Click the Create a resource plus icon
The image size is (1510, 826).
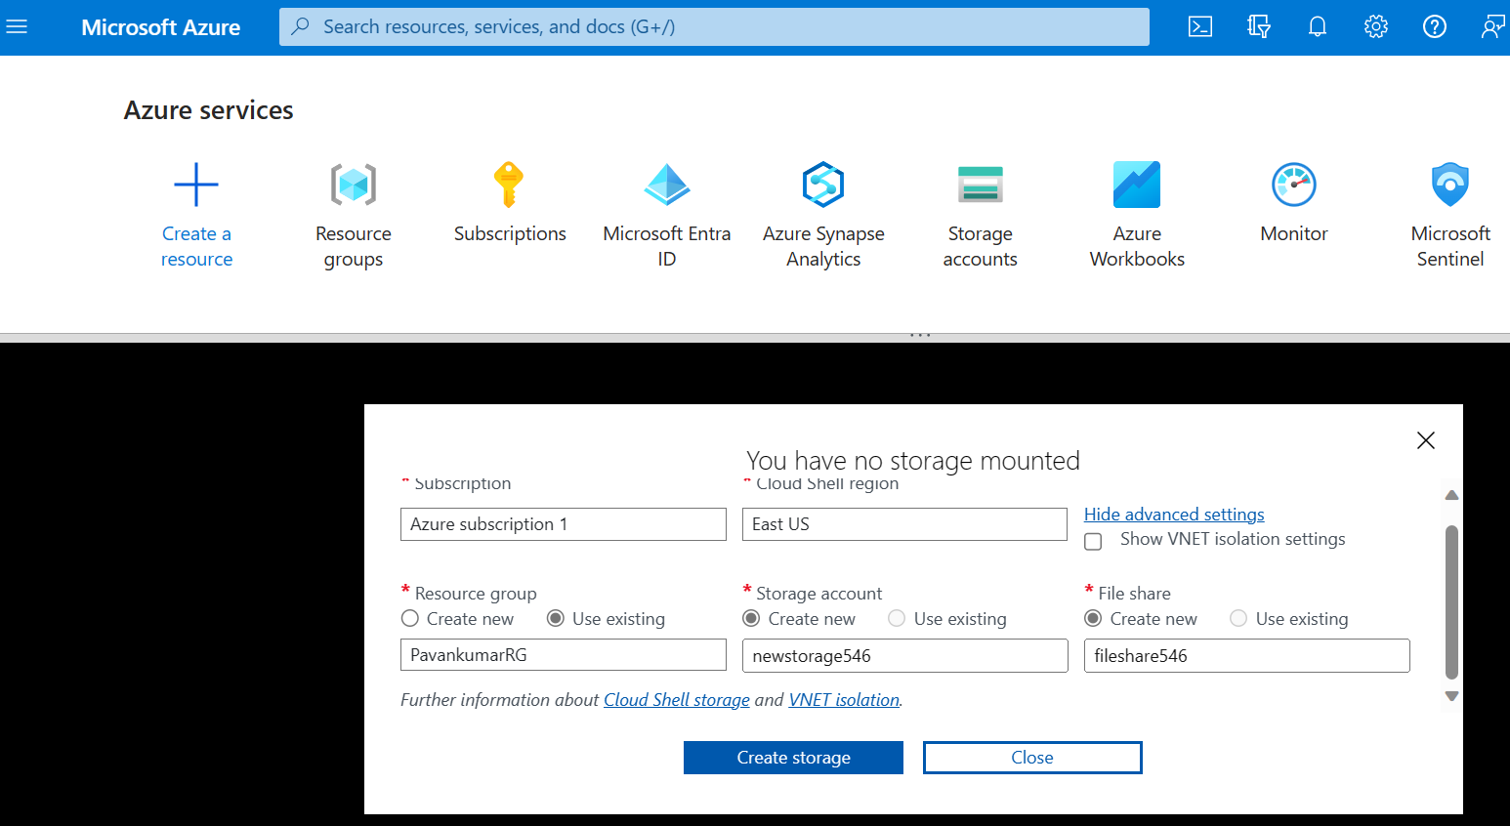pyautogui.click(x=196, y=185)
